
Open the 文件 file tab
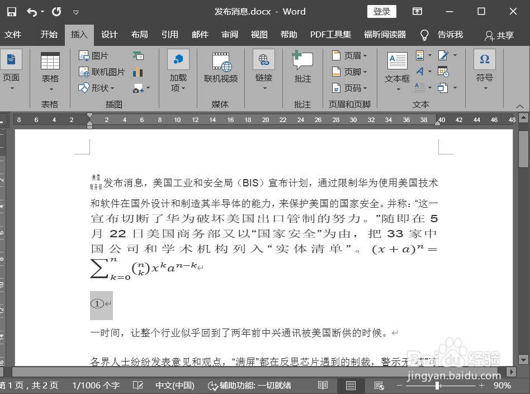click(13, 35)
